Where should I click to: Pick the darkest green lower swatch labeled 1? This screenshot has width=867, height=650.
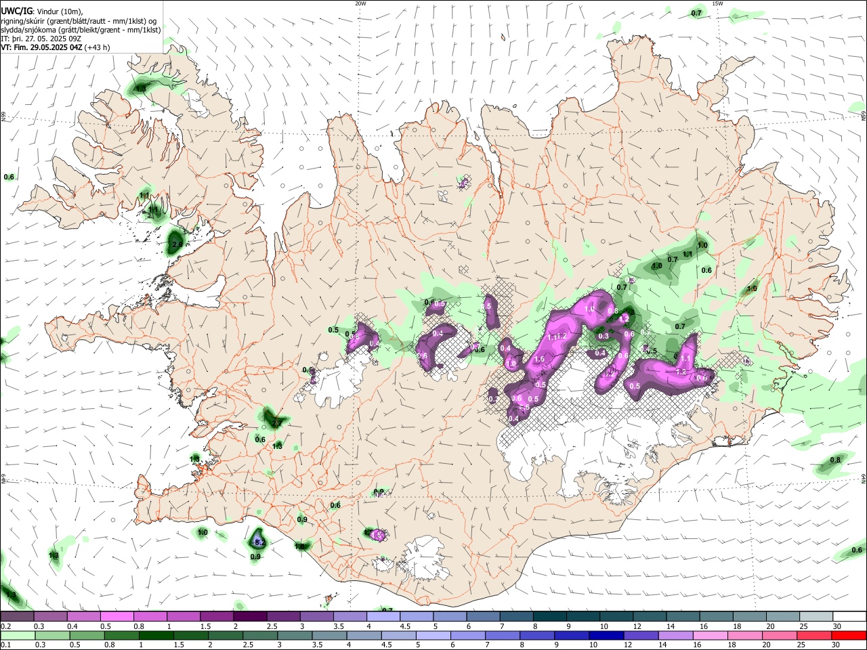click(x=156, y=635)
